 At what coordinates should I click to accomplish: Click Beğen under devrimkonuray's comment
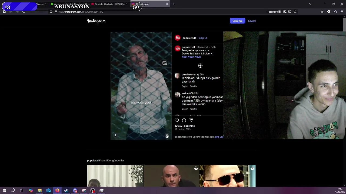coord(185,86)
